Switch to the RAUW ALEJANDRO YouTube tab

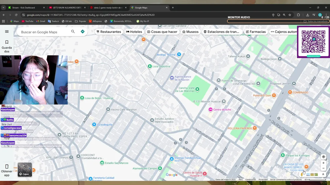pos(67,8)
